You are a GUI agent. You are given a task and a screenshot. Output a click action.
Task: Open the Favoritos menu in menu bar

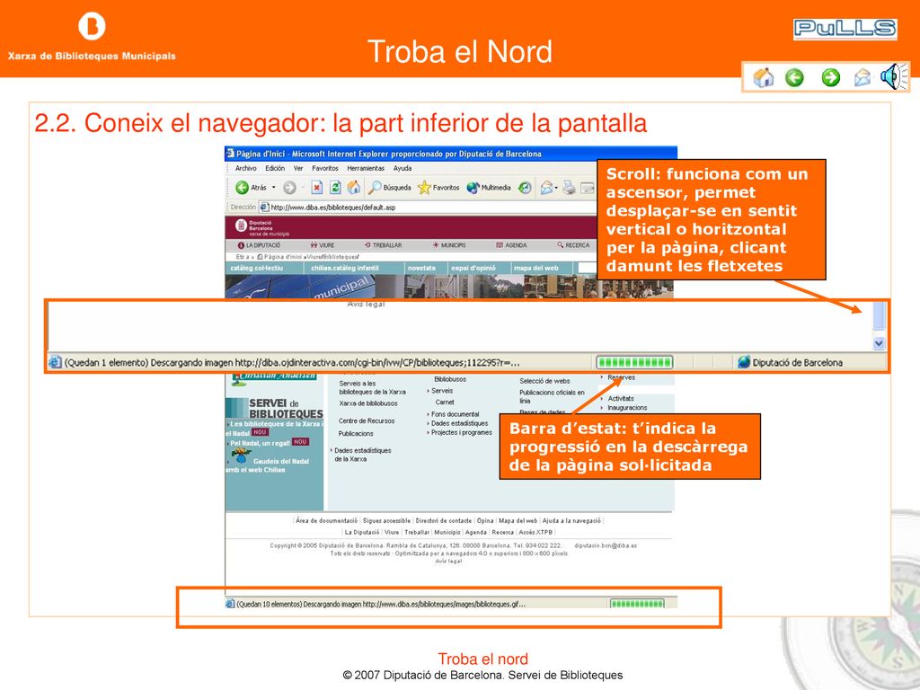[325, 168]
